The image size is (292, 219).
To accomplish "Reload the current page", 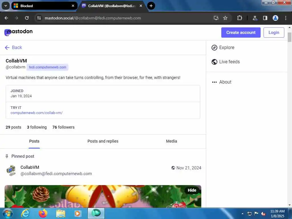I will 27,18.
